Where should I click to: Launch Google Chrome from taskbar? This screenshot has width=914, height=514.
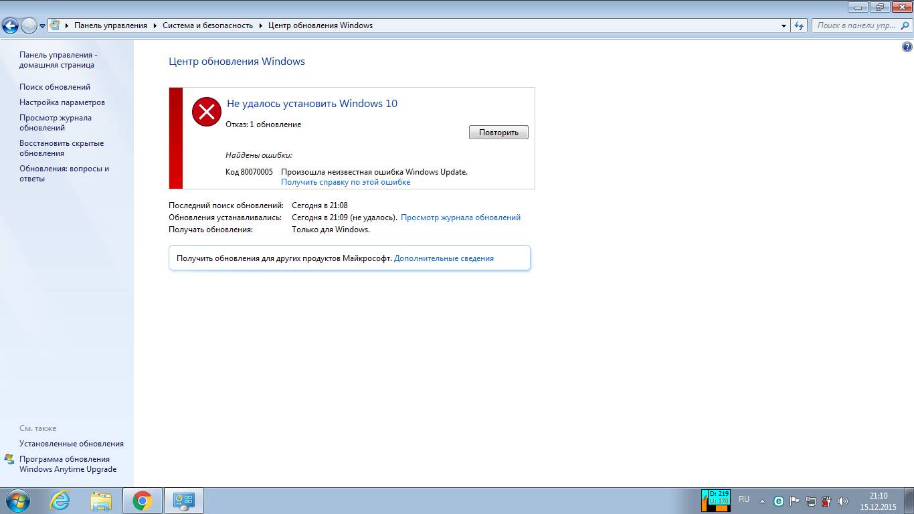pyautogui.click(x=142, y=501)
